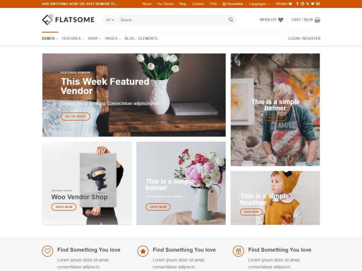
Task: Open the Elements menu item
Action: (148, 39)
